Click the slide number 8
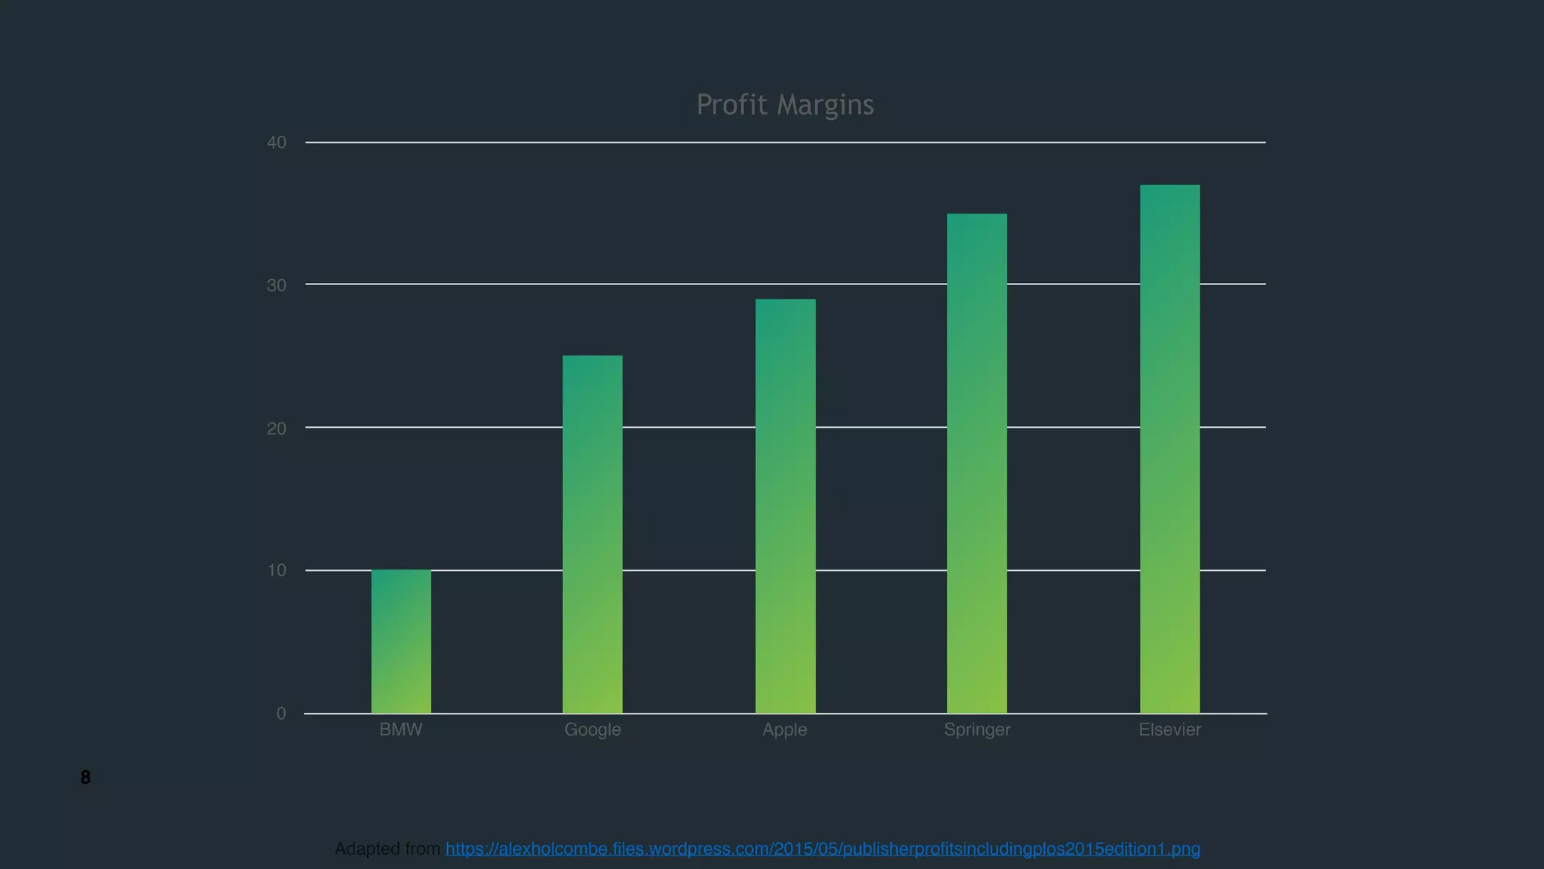Viewport: 1544px width, 869px height. (x=85, y=778)
